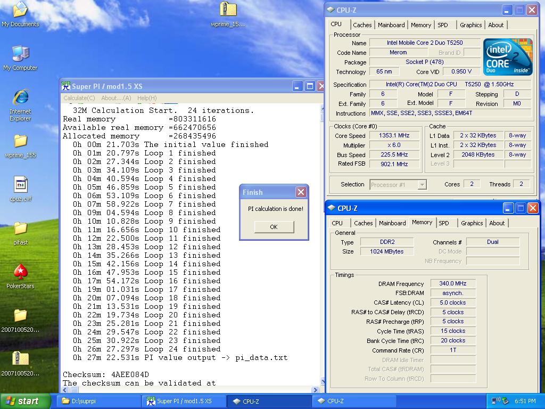
Task: Select Caches tab in top CPU-Z window
Action: (362, 25)
